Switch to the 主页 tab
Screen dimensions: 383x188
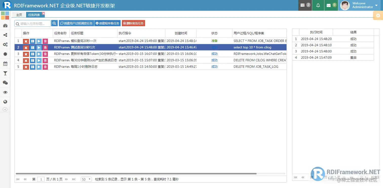point(19,15)
